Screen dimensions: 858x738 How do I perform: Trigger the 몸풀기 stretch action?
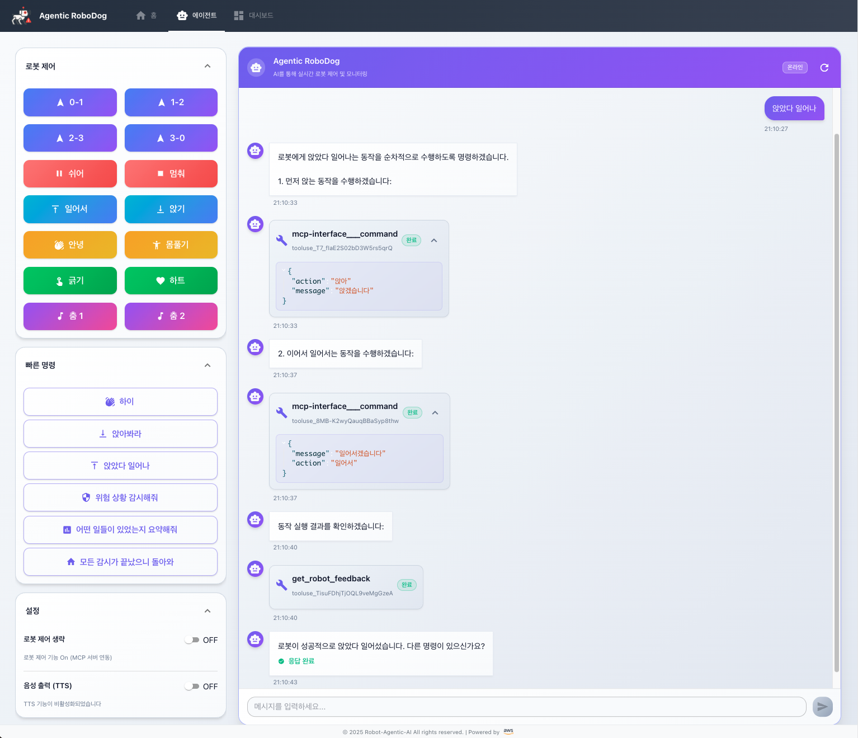171,245
